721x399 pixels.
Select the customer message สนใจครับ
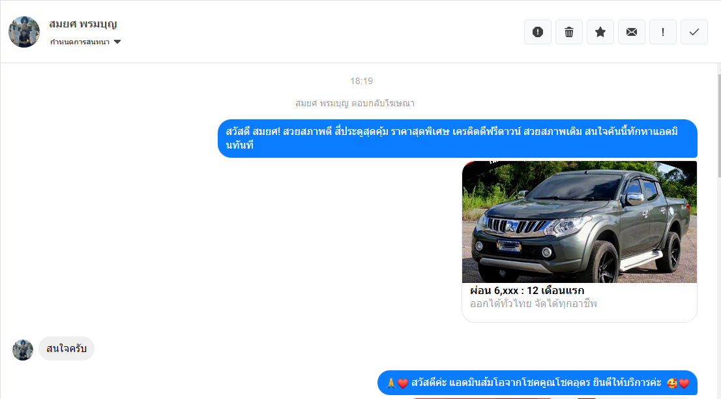click(x=66, y=348)
